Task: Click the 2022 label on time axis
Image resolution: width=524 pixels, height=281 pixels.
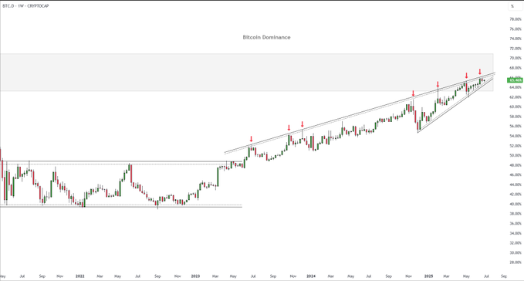Action: tap(79, 276)
